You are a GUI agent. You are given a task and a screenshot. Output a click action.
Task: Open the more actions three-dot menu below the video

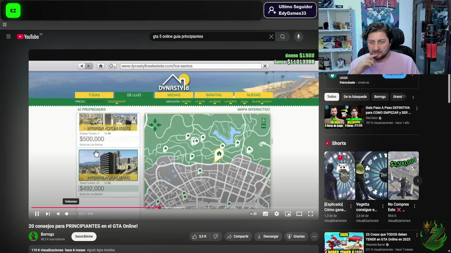point(314,236)
